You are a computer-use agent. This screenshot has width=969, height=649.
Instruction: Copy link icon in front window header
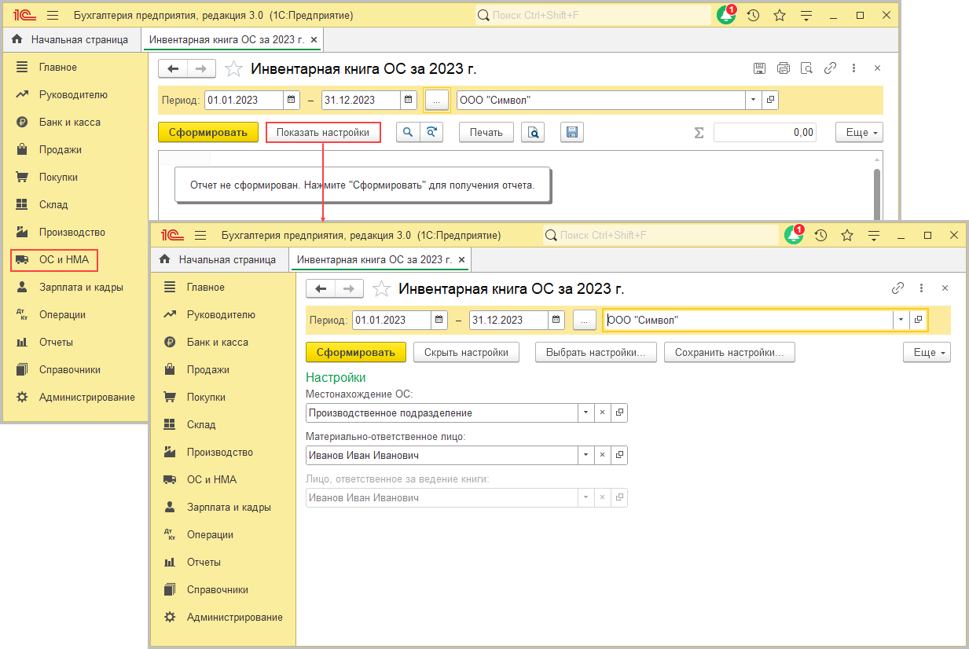897,288
